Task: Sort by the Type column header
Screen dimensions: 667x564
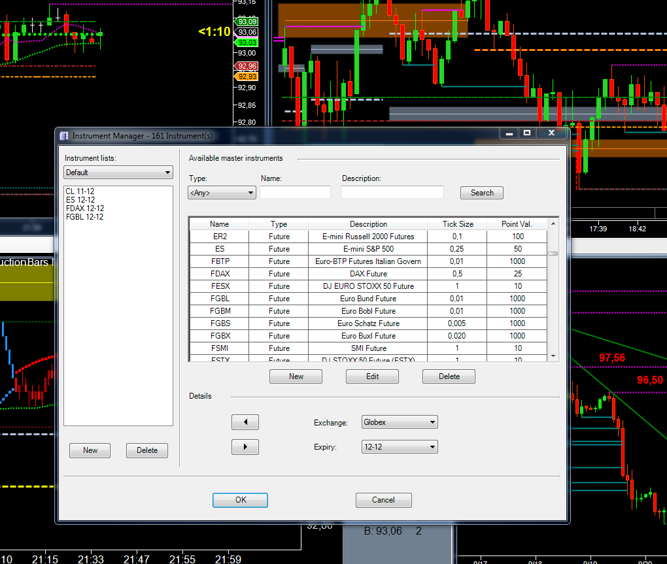Action: pyautogui.click(x=279, y=224)
